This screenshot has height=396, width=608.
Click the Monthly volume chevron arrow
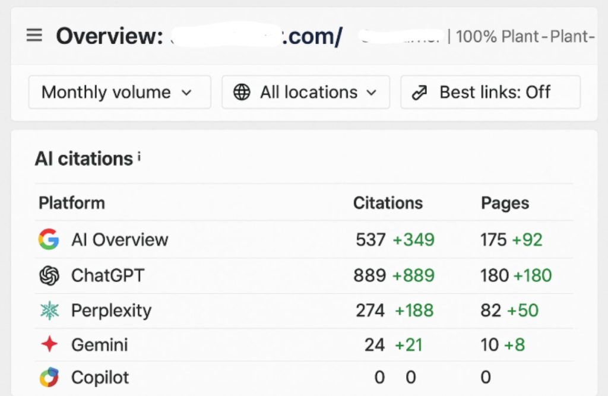click(x=186, y=93)
